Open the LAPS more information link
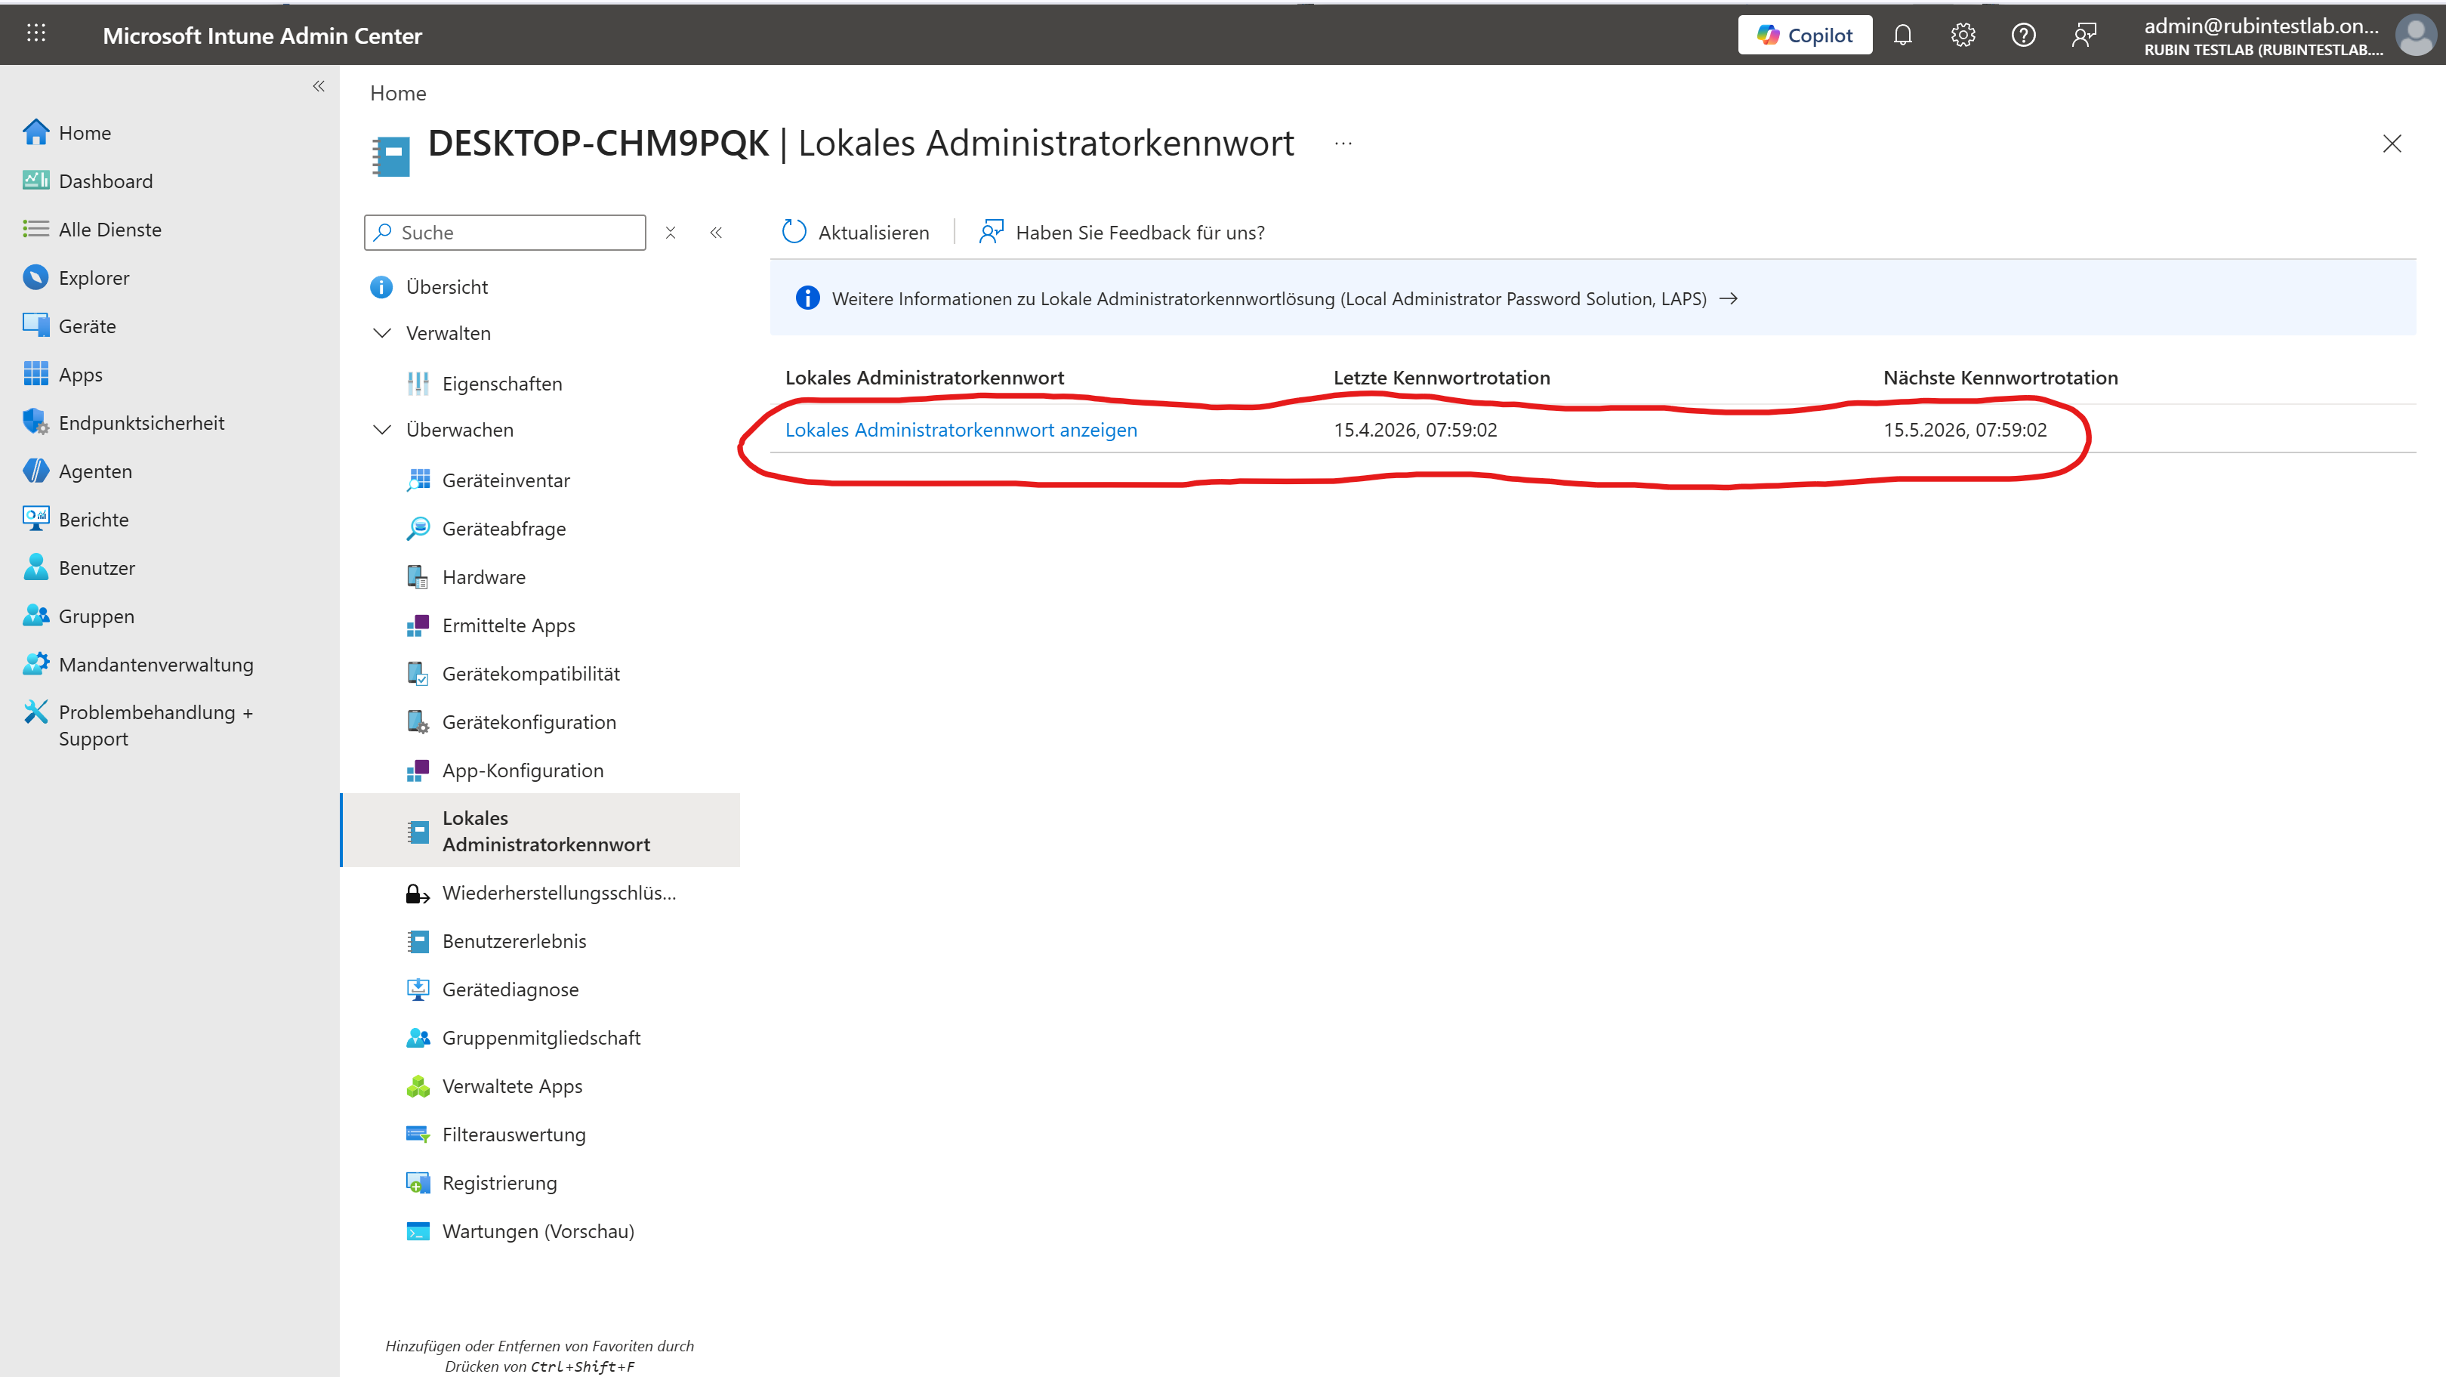The width and height of the screenshot is (2446, 1377). coord(1268,299)
